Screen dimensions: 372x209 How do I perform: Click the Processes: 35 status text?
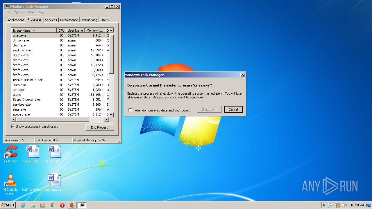coord(14,140)
